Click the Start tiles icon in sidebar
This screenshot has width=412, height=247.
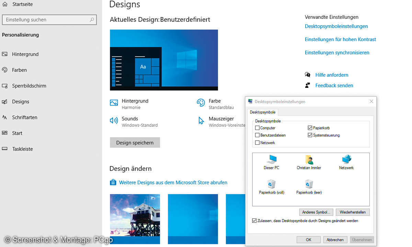[5, 133]
